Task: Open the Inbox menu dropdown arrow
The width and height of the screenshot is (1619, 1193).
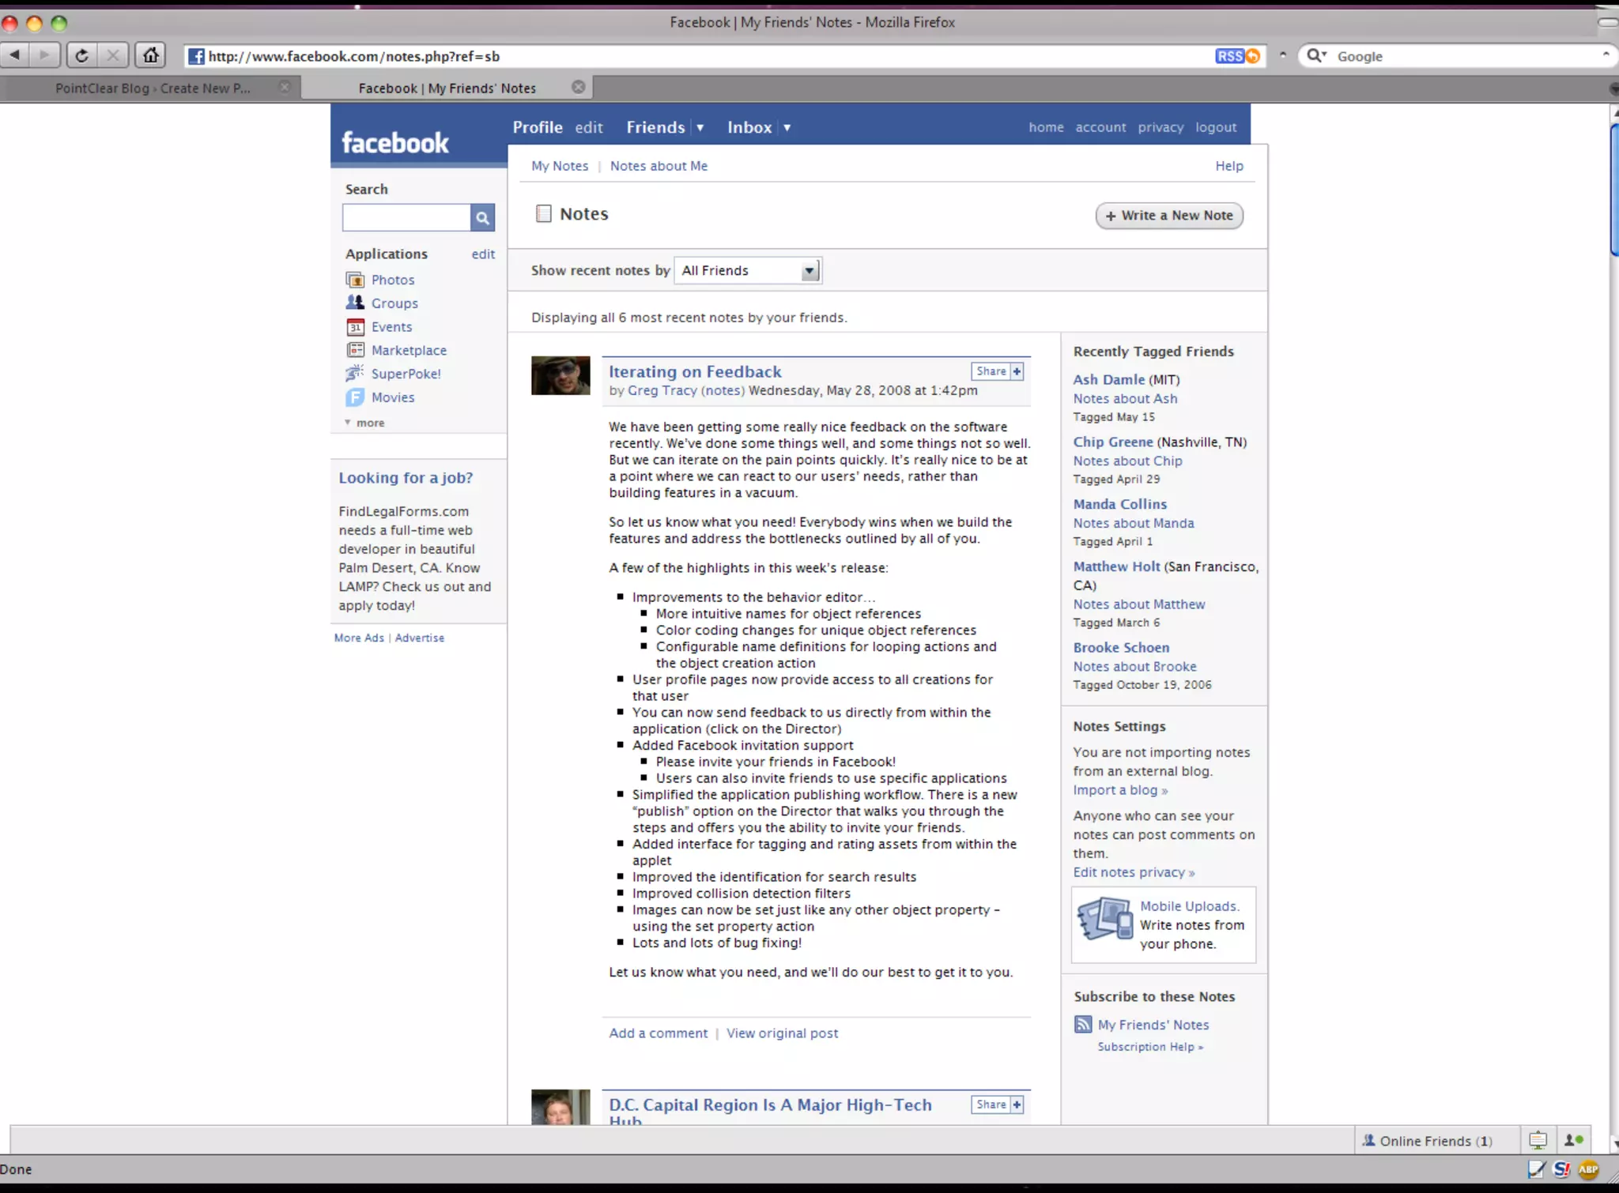Action: click(787, 128)
